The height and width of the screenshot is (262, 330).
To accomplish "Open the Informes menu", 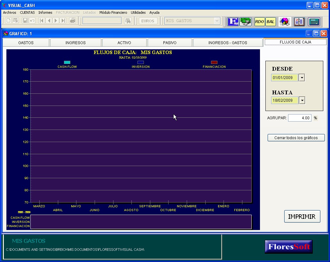I will (45, 12).
